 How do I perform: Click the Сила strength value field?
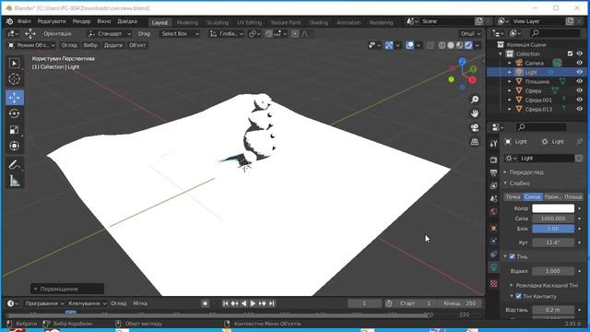point(553,219)
